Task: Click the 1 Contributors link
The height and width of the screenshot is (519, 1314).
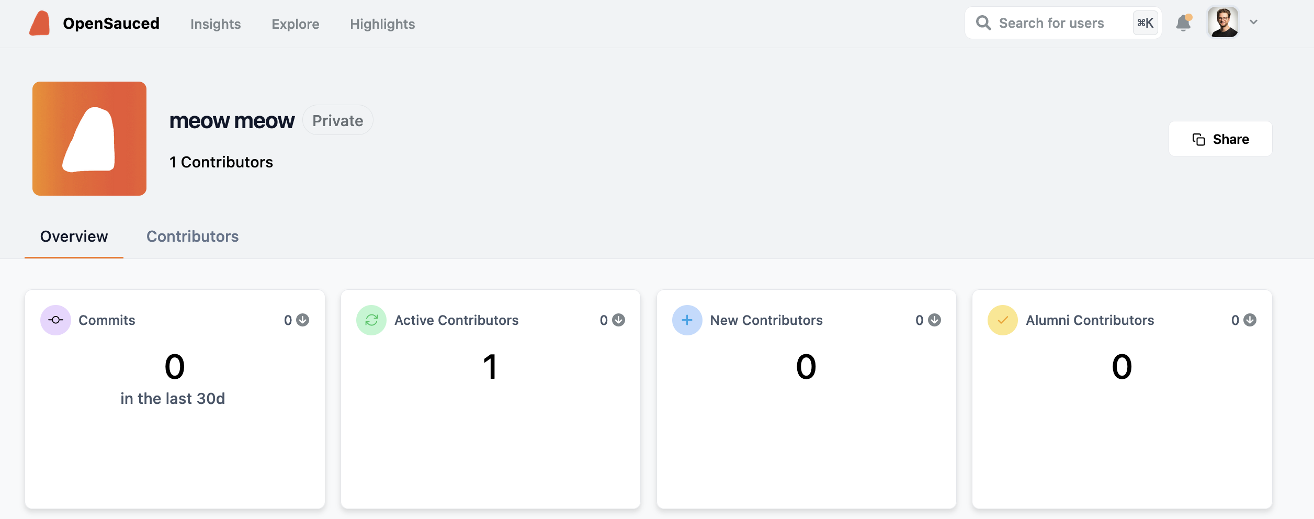Action: pyautogui.click(x=221, y=162)
